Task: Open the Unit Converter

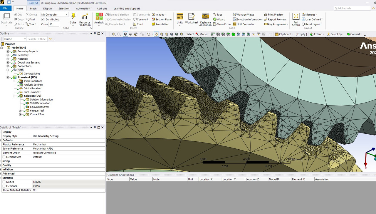Action: click(x=244, y=24)
